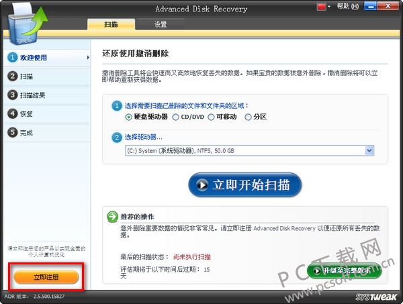This screenshot has height=304, width=403.
Task: Click 还原使用撤消删除 heading
Action: (x=136, y=54)
